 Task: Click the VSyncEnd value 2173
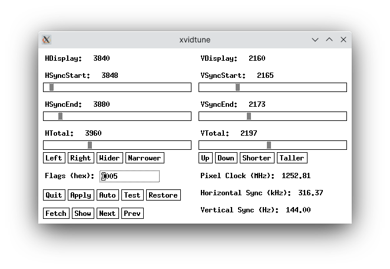point(257,104)
